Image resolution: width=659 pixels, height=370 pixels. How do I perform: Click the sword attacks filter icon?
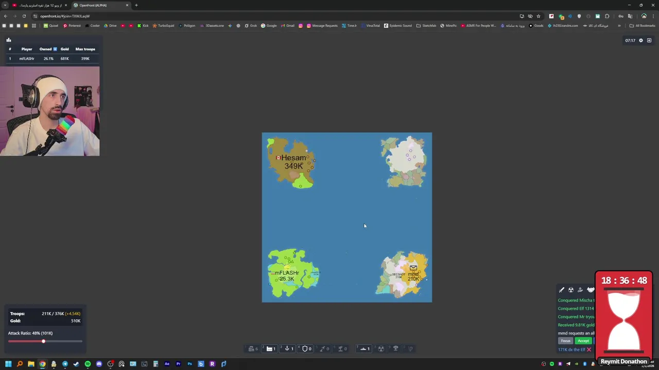(x=562, y=290)
